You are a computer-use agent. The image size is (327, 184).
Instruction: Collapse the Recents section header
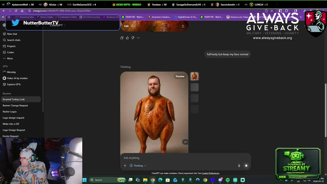point(7,94)
